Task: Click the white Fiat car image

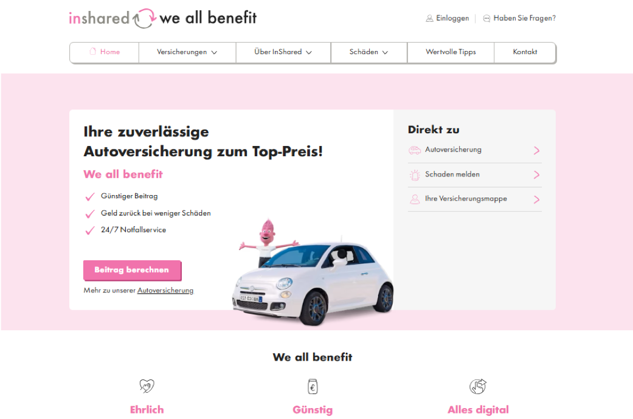Action: (x=313, y=283)
